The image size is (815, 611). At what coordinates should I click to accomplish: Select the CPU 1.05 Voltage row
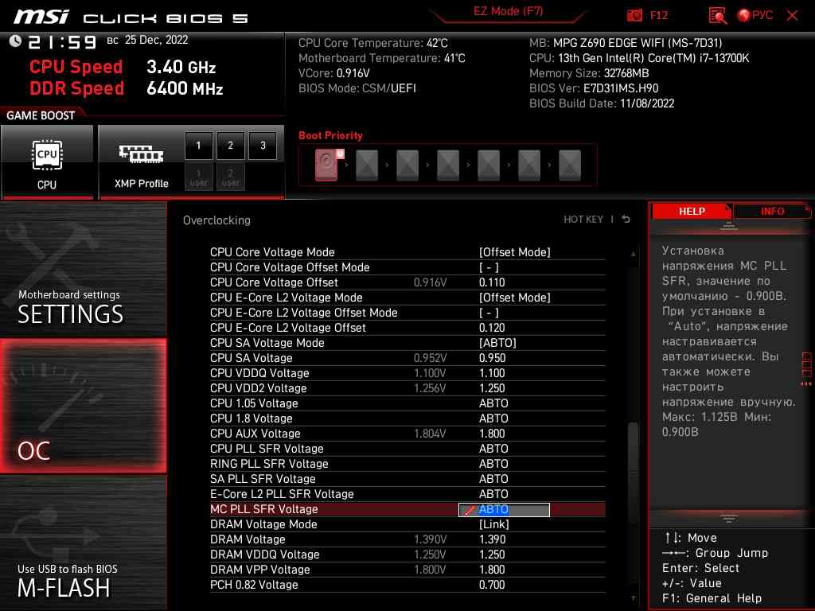407,403
